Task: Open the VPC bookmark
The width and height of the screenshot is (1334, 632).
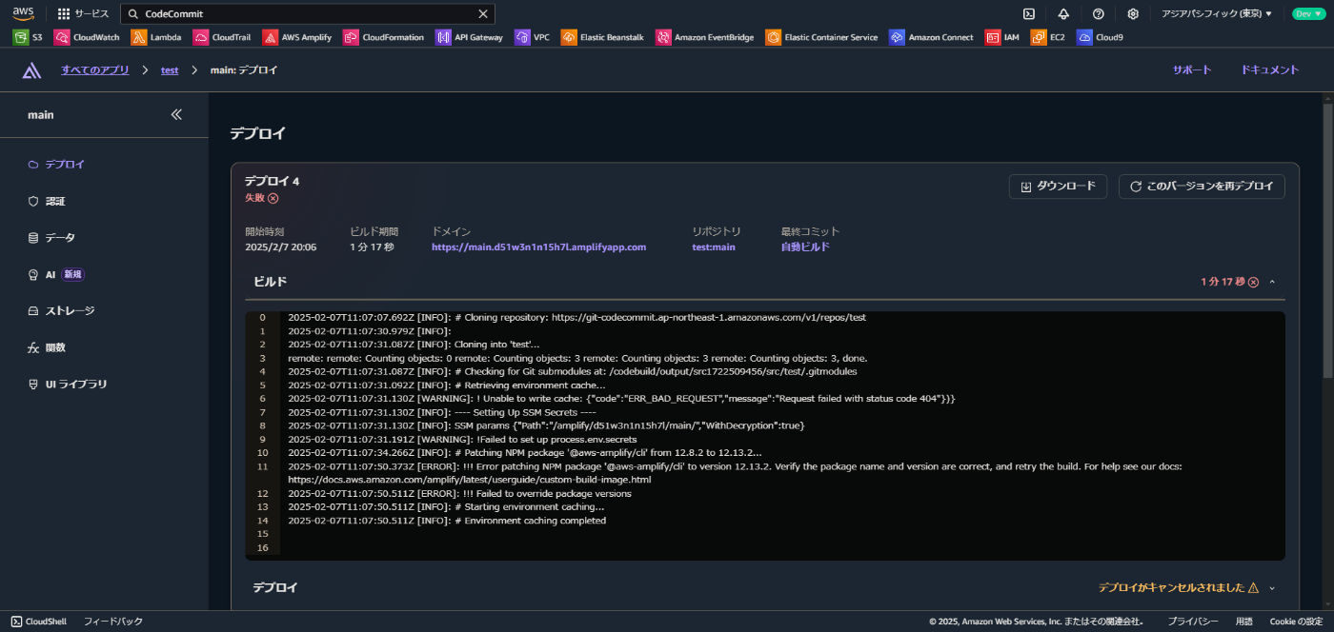Action: coord(532,37)
